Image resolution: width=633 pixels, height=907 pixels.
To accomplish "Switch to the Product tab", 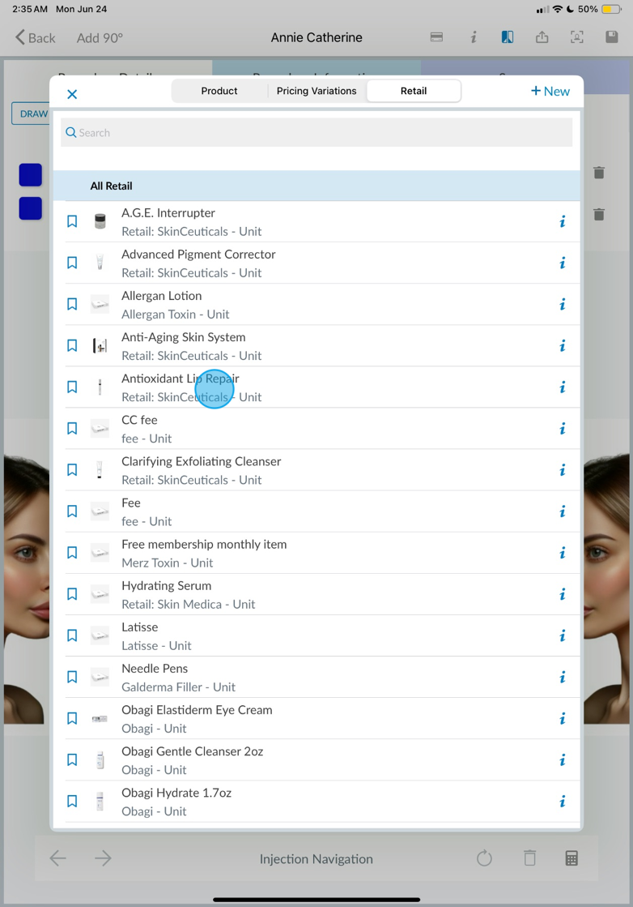I will [x=219, y=91].
